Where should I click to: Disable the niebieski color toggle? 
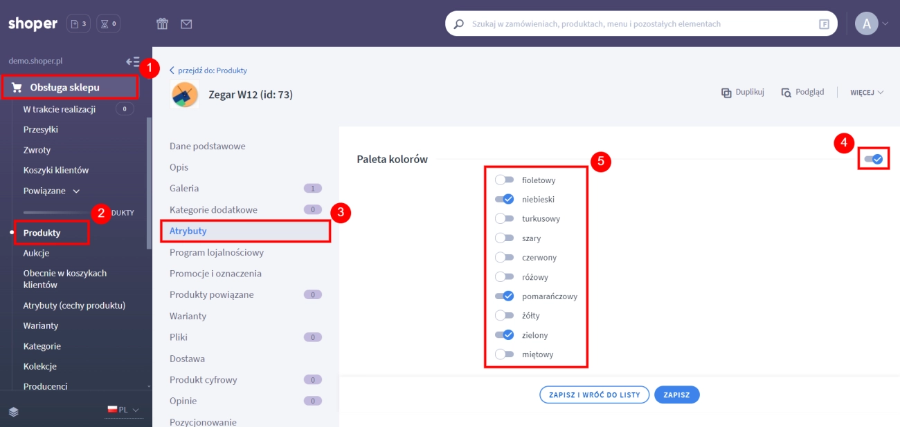click(505, 200)
